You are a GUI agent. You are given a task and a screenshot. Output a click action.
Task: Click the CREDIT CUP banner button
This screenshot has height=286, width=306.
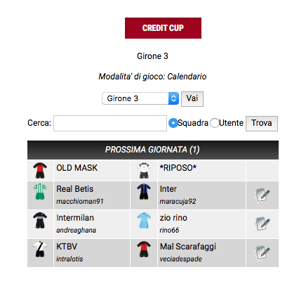(163, 28)
